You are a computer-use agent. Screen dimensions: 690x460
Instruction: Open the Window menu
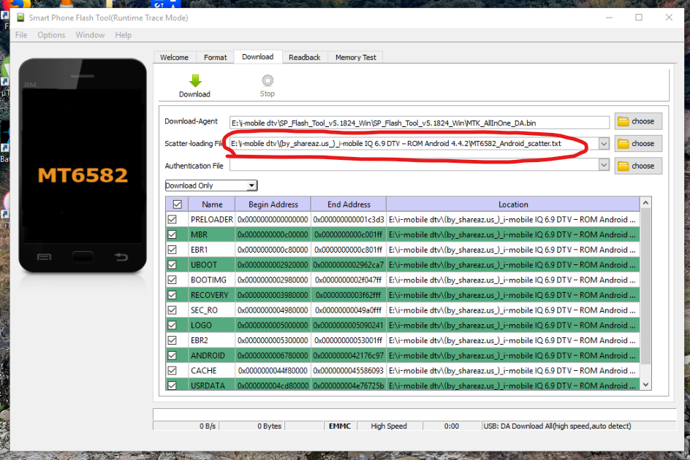point(90,35)
